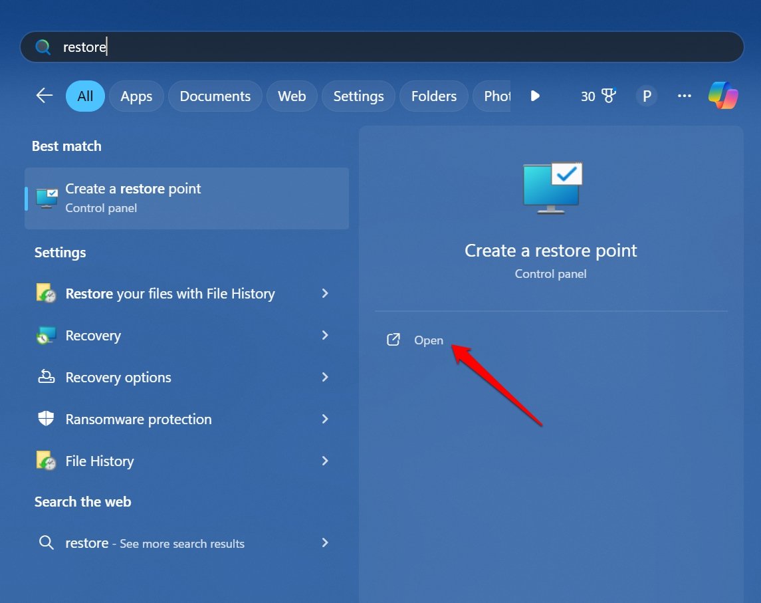Open the Ransomware protection result
This screenshot has width=761, height=603.
coord(187,419)
